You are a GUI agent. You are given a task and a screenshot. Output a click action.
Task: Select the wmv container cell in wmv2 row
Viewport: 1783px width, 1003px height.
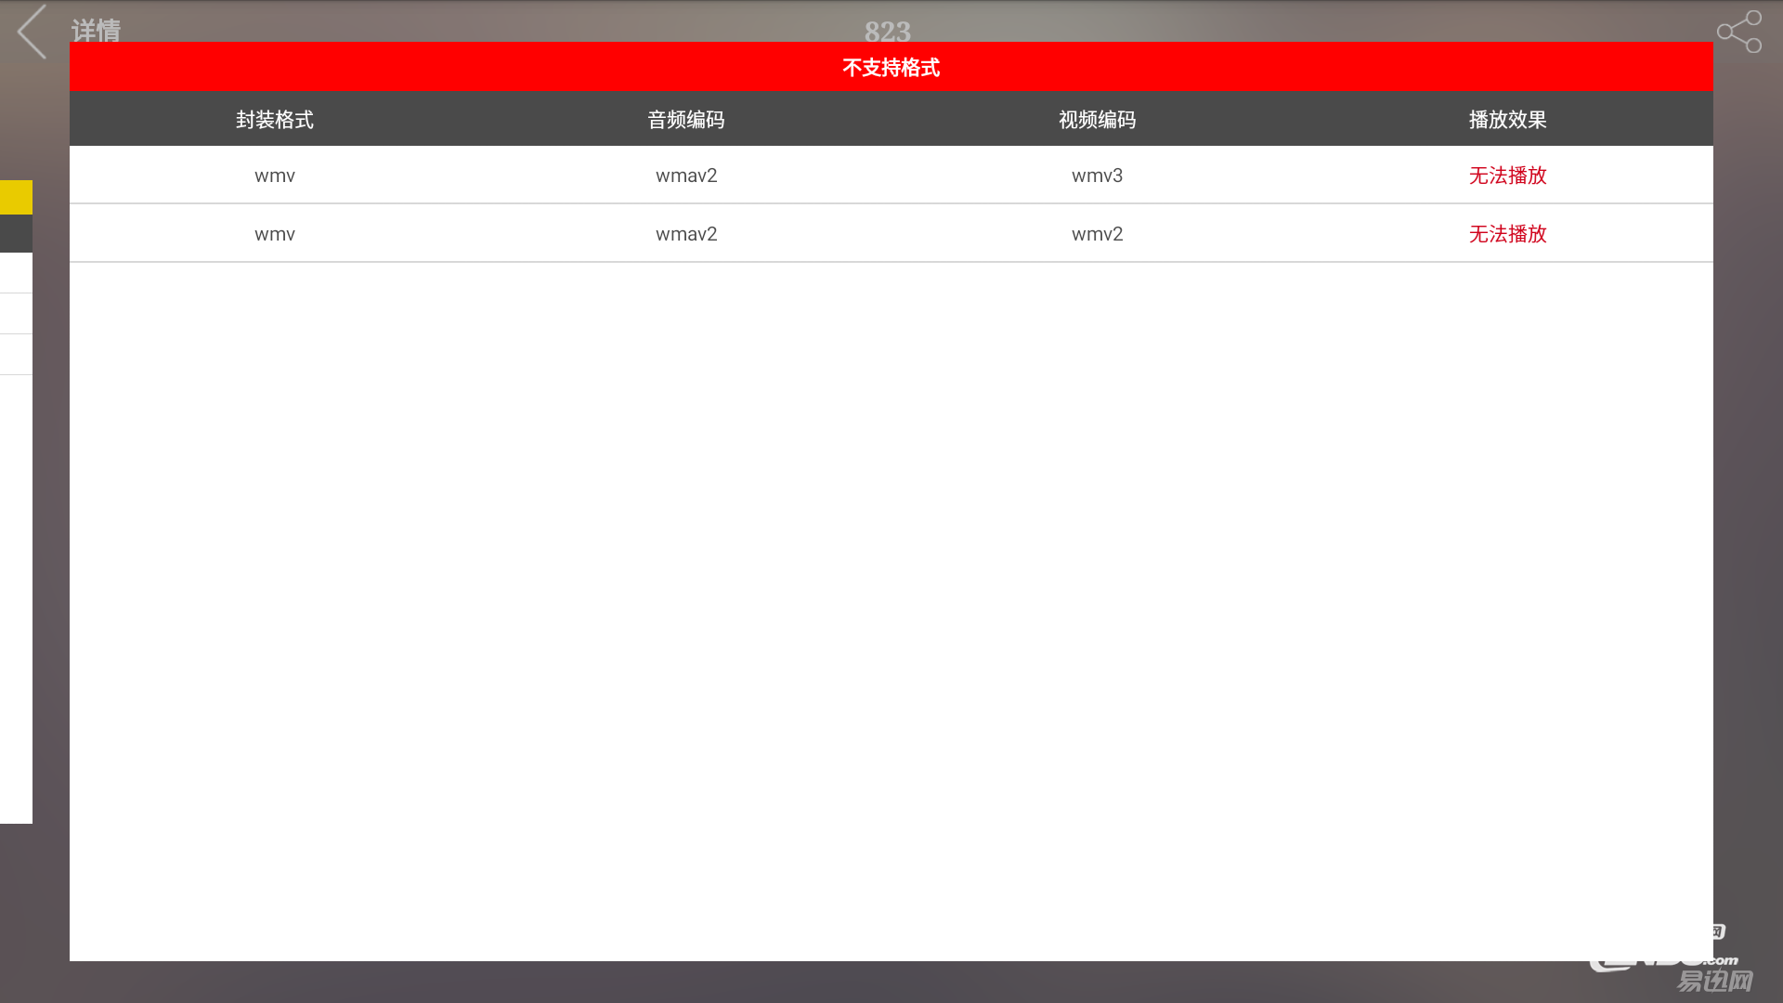point(275,234)
